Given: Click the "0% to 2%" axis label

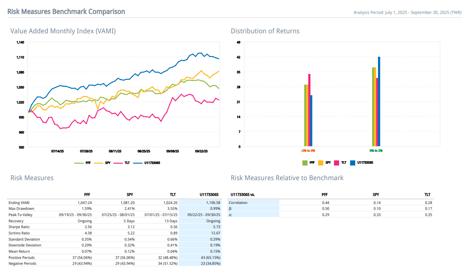Looking at the screenshot, I should pyautogui.click(x=376, y=150).
